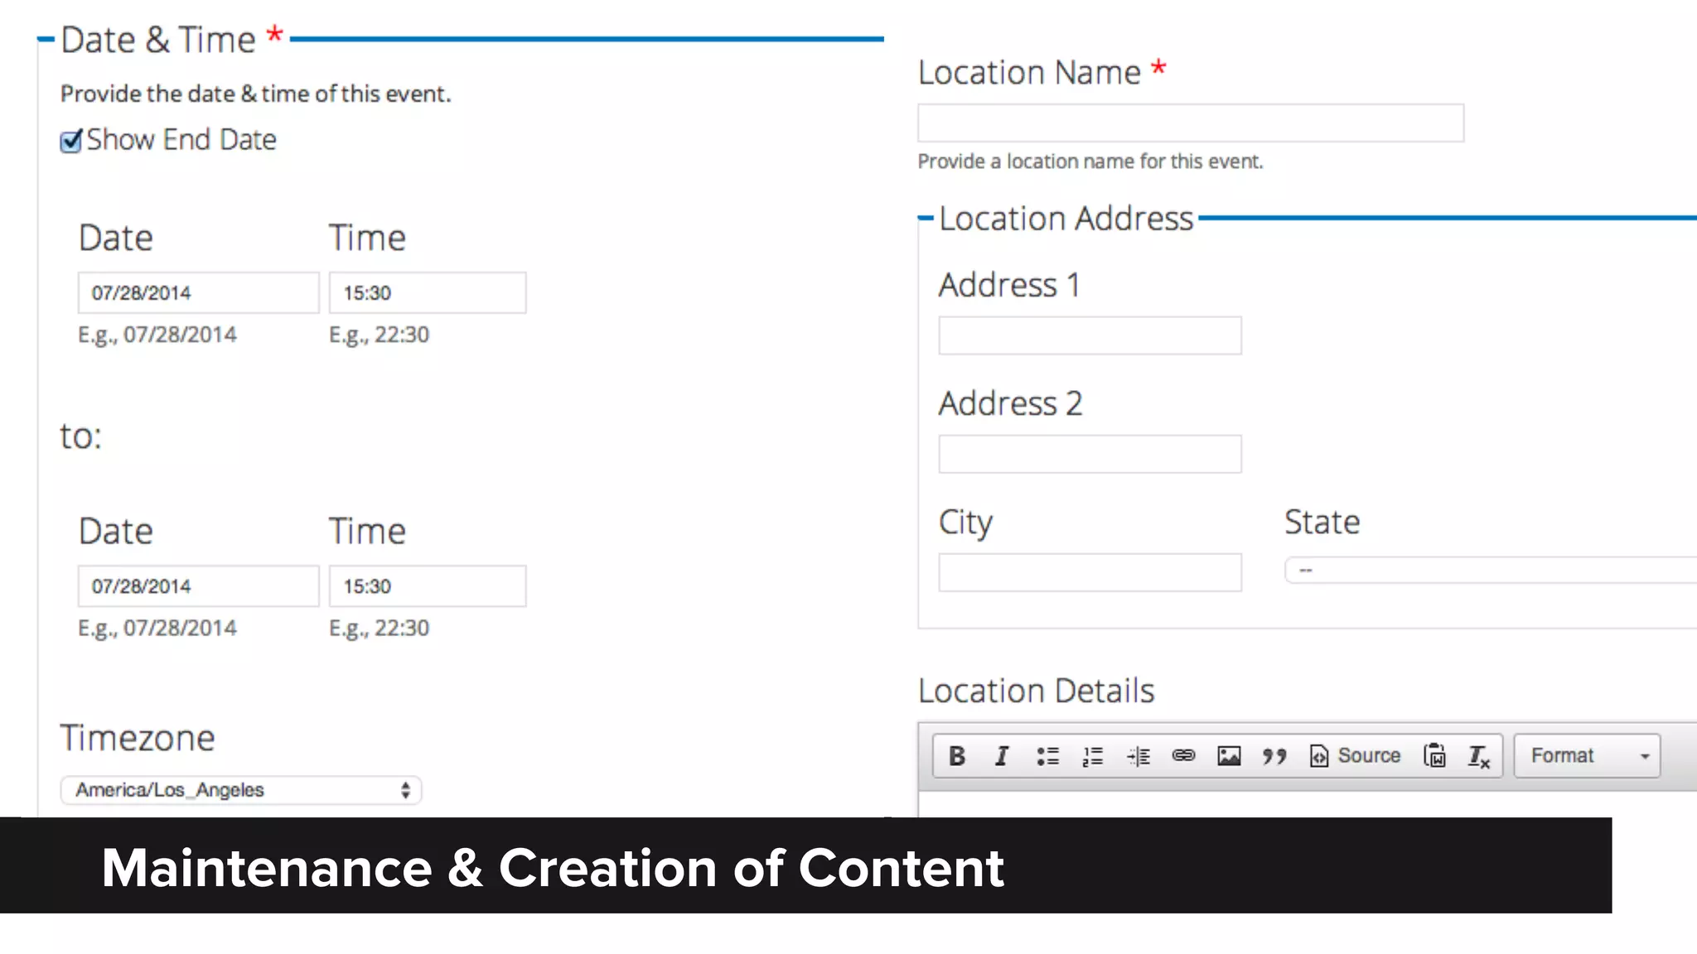Click the 'Date & Time' section heading

tap(158, 40)
